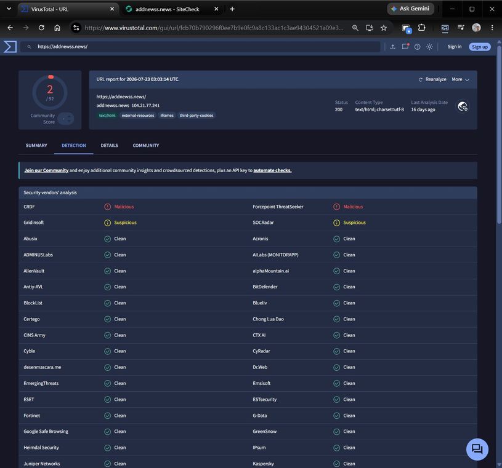The image size is (502, 468).
Task: Click the VirusTotal URL search field
Action: [200, 47]
